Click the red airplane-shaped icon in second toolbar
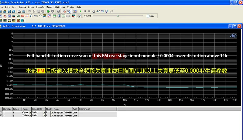 (5, 16)
